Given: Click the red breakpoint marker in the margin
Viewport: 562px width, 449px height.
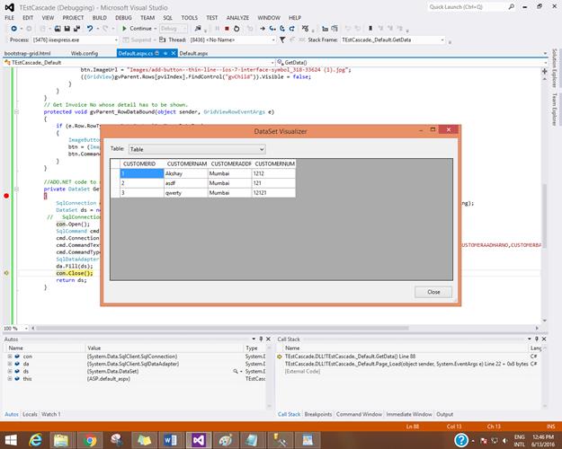Looking at the screenshot, I should [6, 195].
